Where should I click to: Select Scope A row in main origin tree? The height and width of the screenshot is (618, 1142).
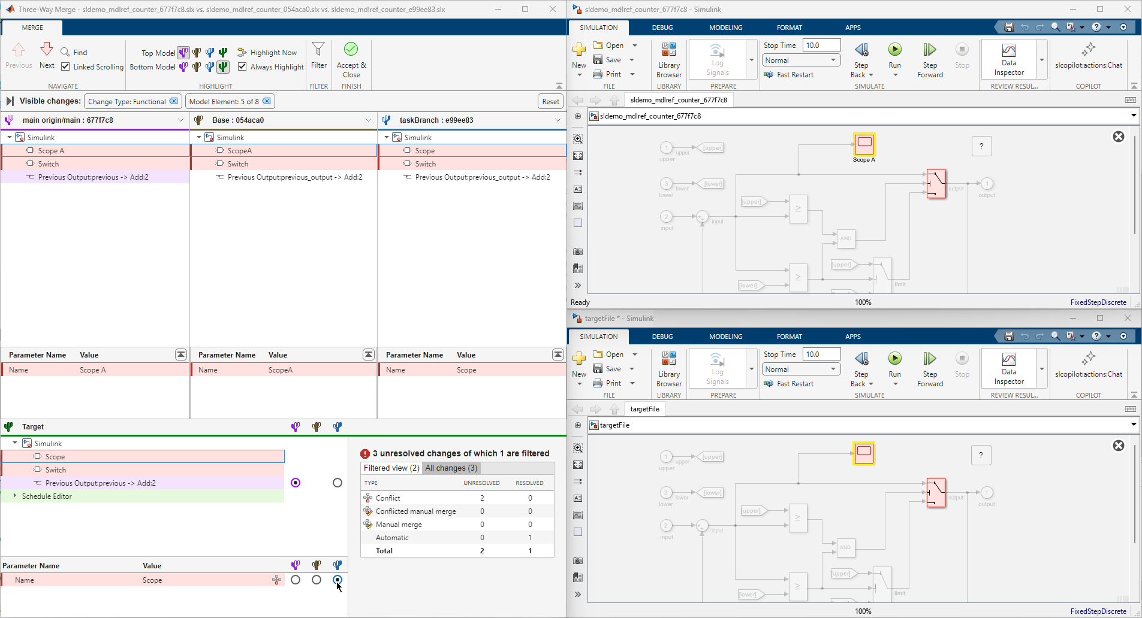(95, 151)
